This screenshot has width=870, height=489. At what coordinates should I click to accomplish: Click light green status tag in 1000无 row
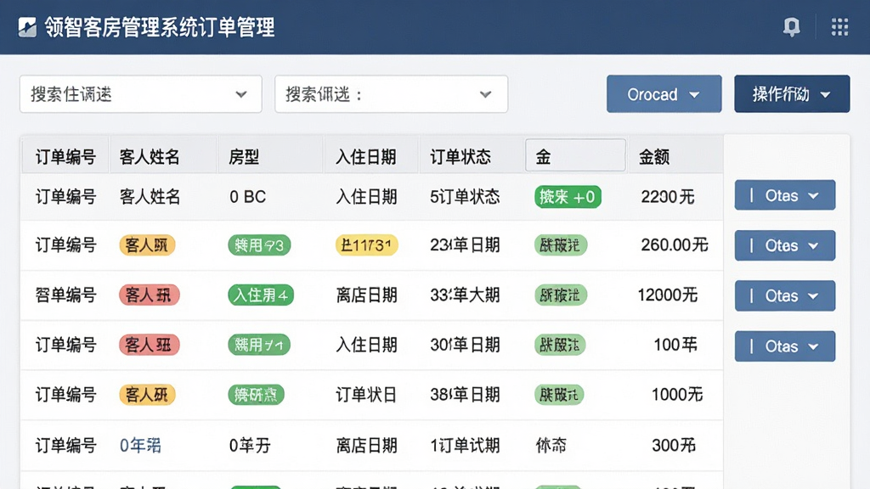[559, 395]
